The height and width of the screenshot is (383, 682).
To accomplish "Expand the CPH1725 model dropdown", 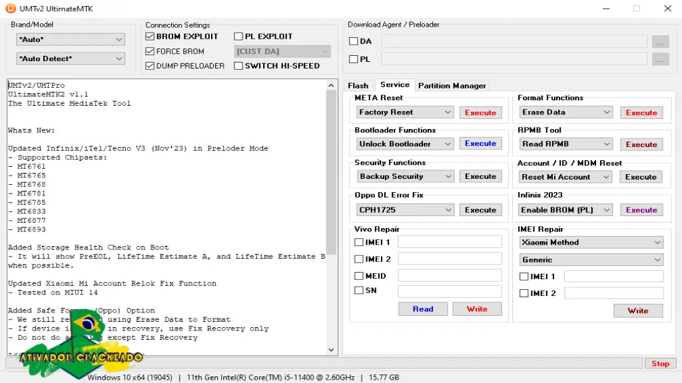I will [x=404, y=209].
